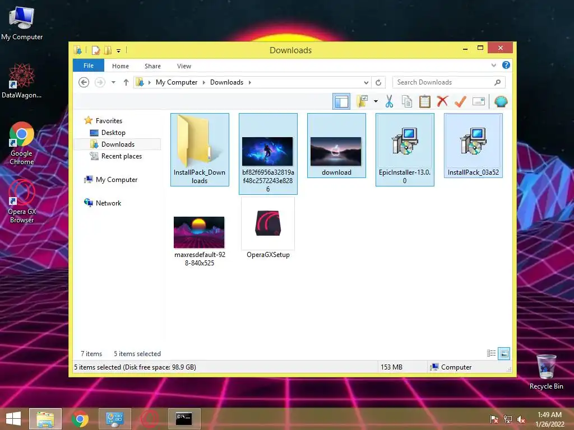574x430 pixels.
Task: Click Command Prompt icon in taskbar
Action: pos(184,419)
